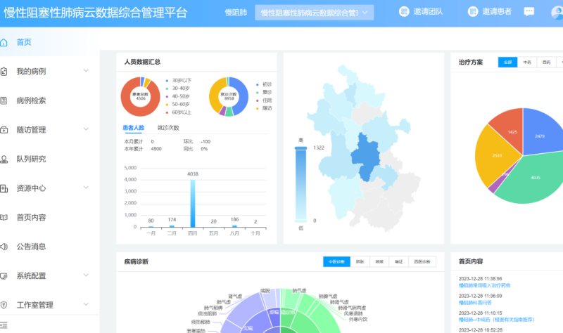Click the 邀请团队 QR code icon
Screen dimensions: 563x333
pos(404,12)
